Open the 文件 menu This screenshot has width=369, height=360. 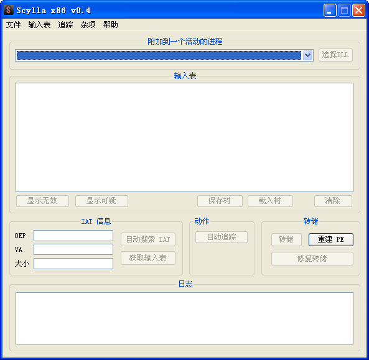click(x=13, y=25)
